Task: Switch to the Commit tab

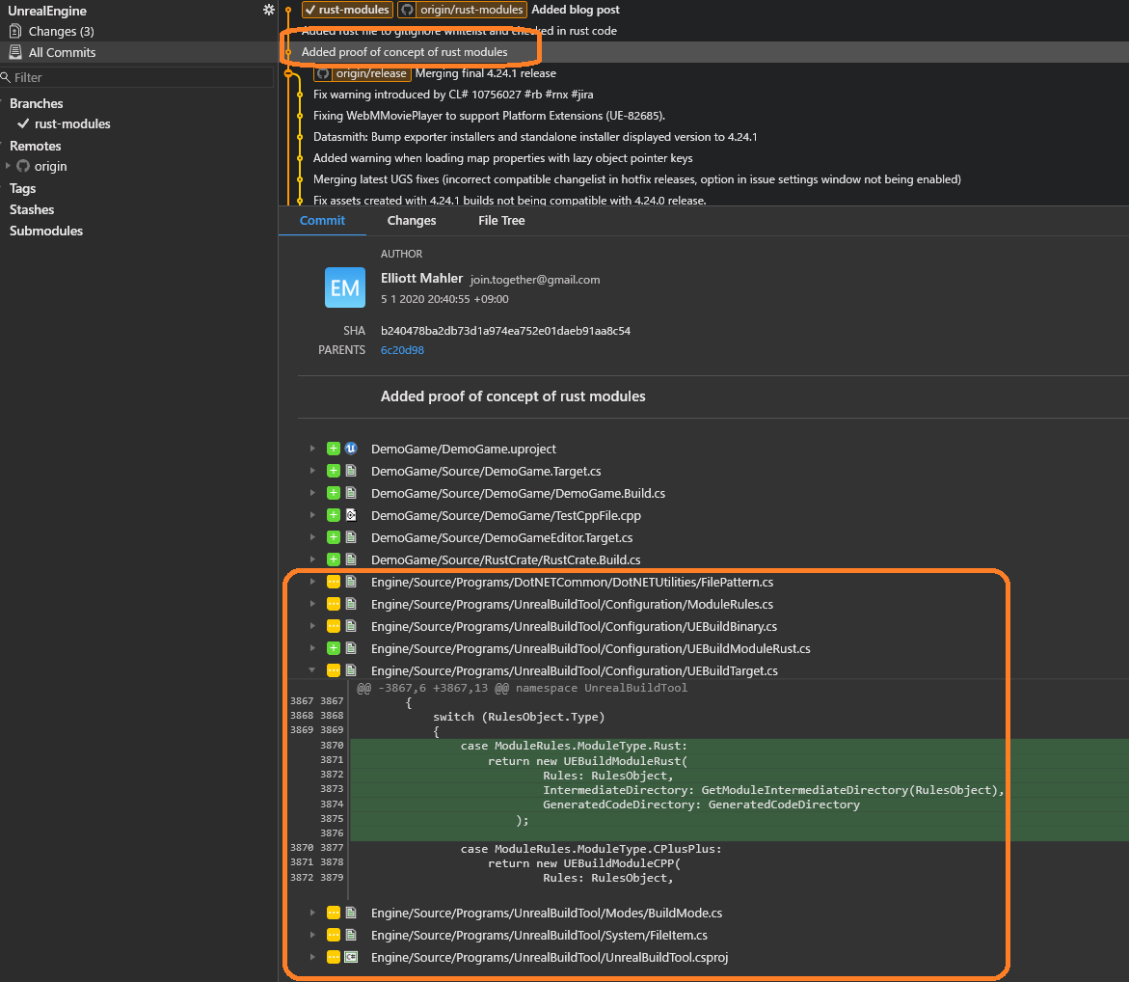Action: [322, 221]
